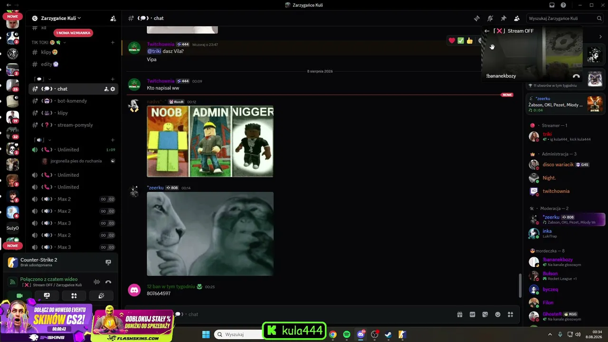This screenshot has width=608, height=342.
Task: Join the Unlimited voice channel showing 1:09
Action: click(x=74, y=150)
